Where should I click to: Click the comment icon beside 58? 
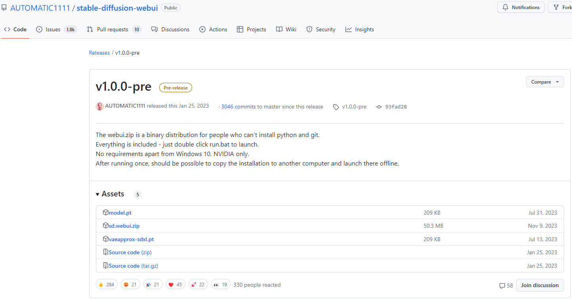click(502, 286)
